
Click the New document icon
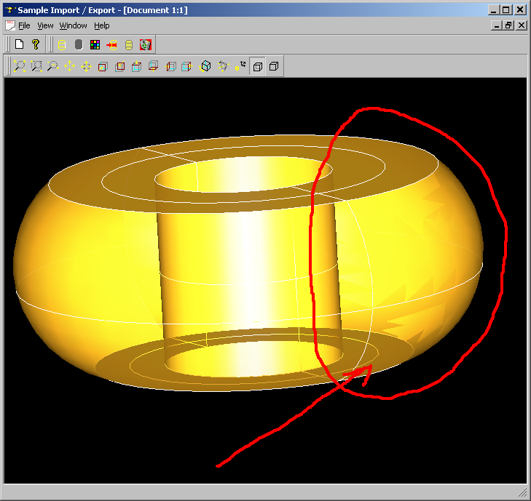(20, 44)
